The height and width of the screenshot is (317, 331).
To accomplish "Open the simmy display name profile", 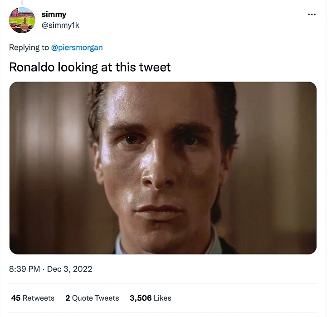I will coord(54,15).
